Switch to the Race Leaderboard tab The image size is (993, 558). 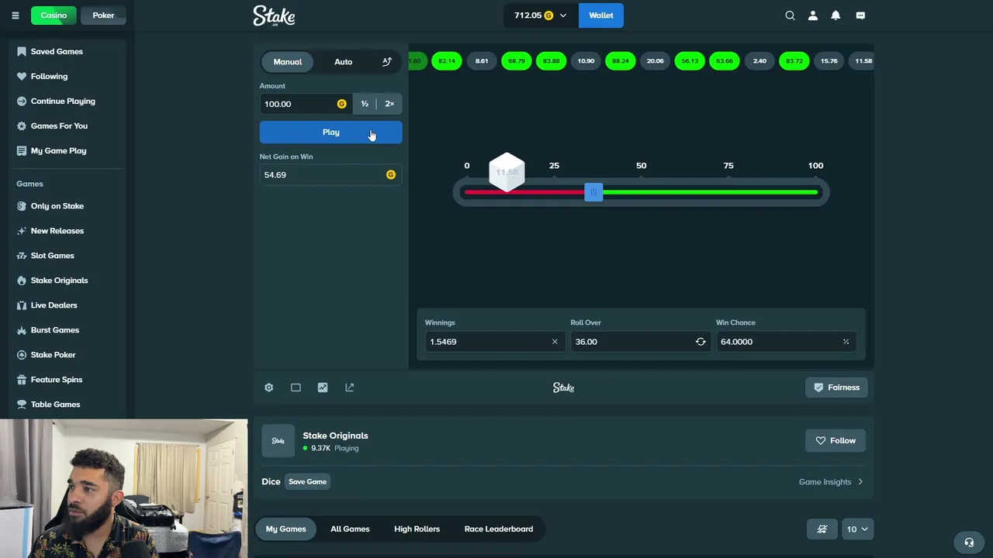pos(499,529)
